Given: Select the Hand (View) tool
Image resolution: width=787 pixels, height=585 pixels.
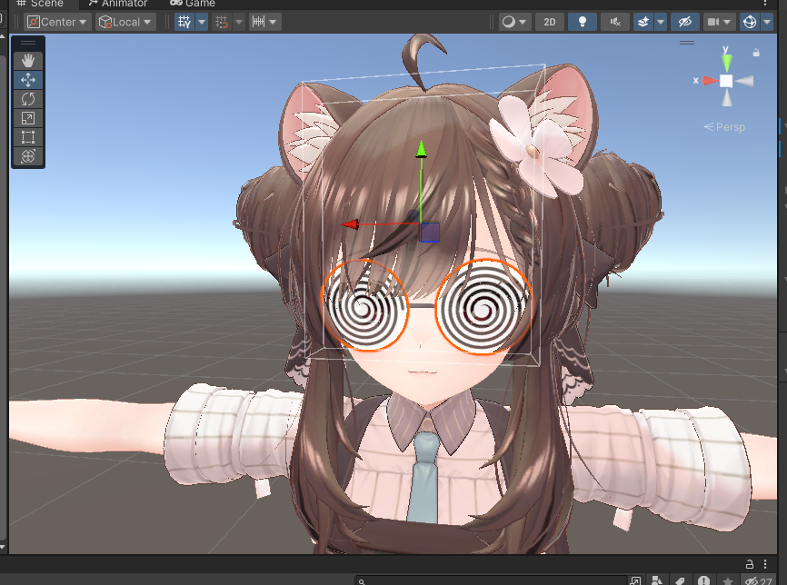Looking at the screenshot, I should coord(28,61).
